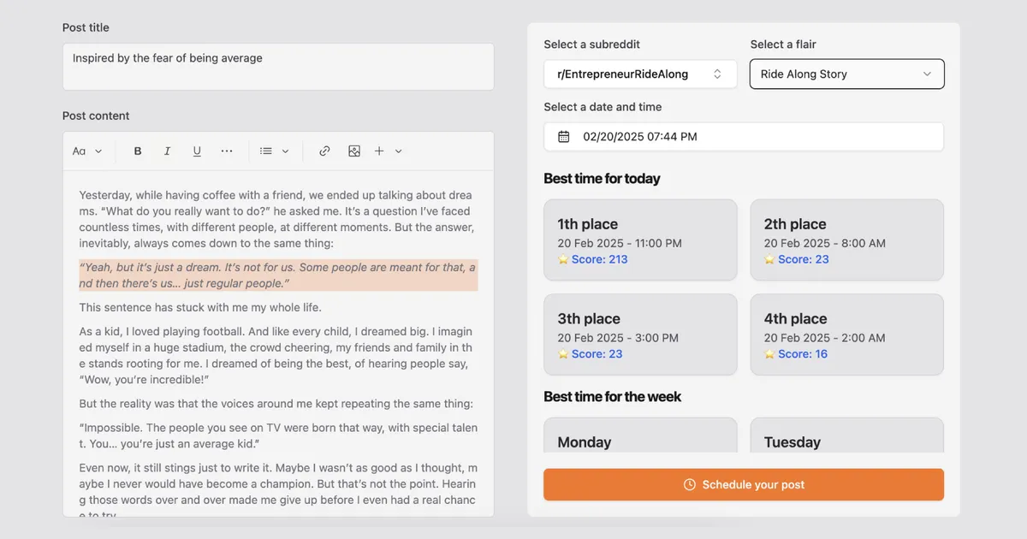
Task: Select the bulleted list icon
Action: [x=266, y=151]
